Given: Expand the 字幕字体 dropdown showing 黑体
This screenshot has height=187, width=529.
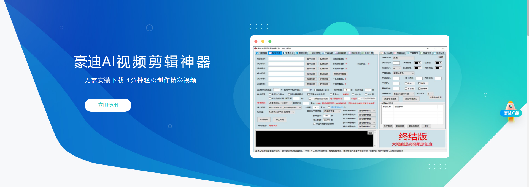Looking at the screenshot, I should (404, 58).
